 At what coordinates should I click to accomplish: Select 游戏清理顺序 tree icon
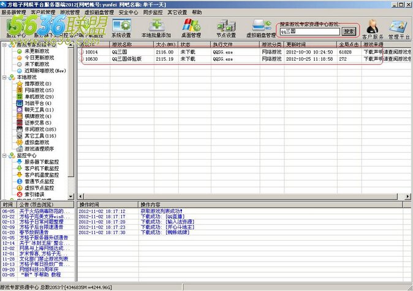pyautogui.click(x=20, y=149)
